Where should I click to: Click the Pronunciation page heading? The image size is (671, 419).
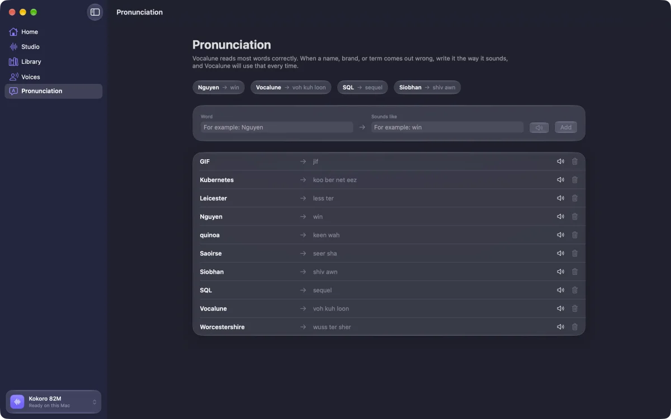click(231, 45)
